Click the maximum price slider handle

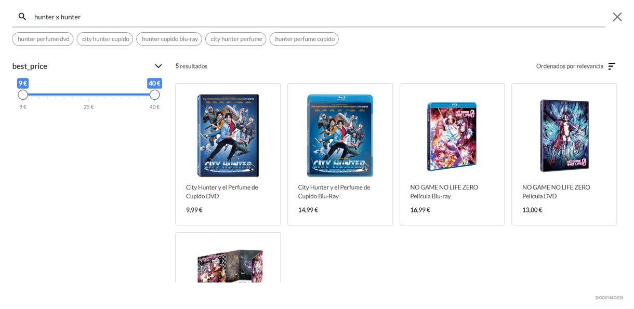tap(154, 95)
